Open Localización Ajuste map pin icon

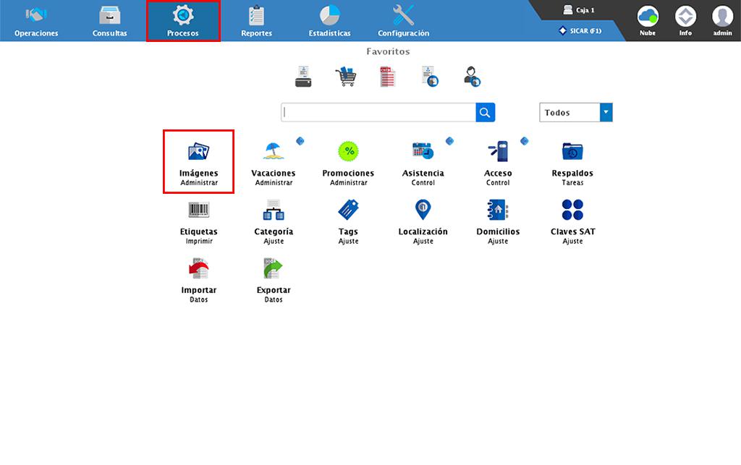pyautogui.click(x=423, y=210)
